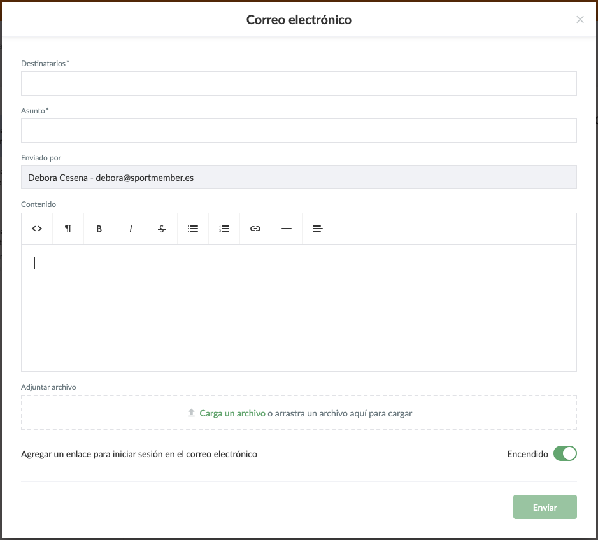Focus the Asunto subject field
The height and width of the screenshot is (540, 598).
tap(299, 131)
